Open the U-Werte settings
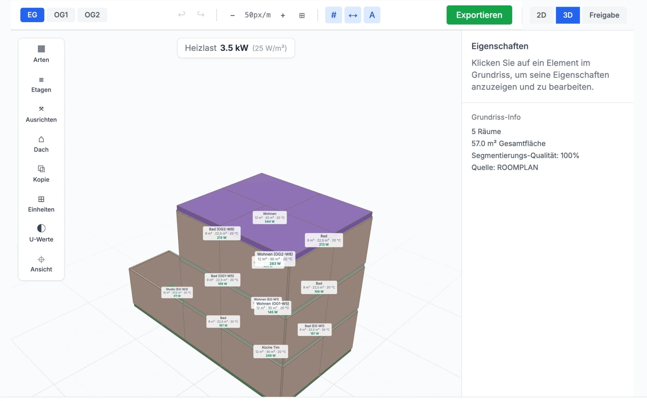Screen dimensions: 647x401 pyautogui.click(x=41, y=234)
